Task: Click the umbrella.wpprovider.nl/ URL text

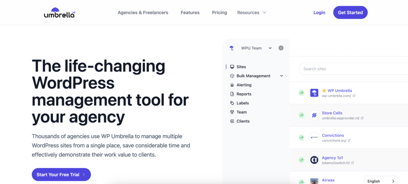Action: 341,118
